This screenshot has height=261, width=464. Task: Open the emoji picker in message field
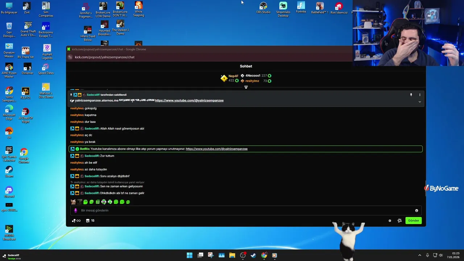(x=417, y=211)
